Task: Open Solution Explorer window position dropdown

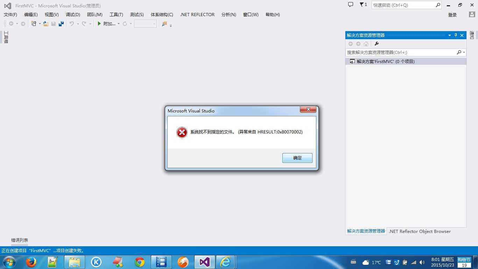Action: [x=450, y=35]
